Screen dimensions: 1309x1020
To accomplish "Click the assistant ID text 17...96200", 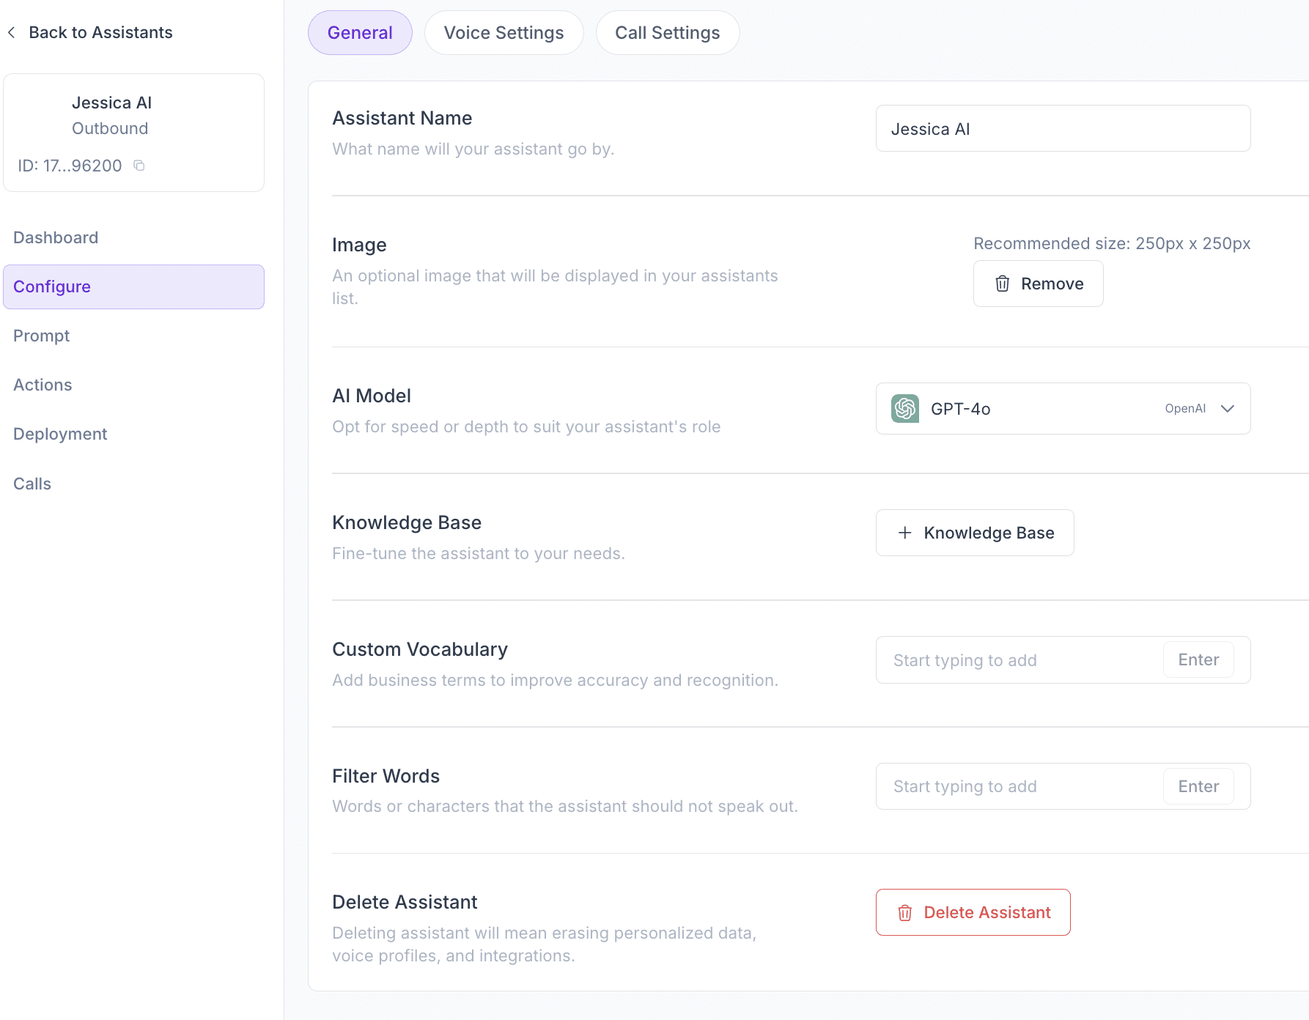I will [70, 166].
